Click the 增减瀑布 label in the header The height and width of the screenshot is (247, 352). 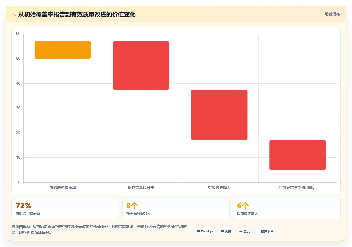click(x=332, y=14)
